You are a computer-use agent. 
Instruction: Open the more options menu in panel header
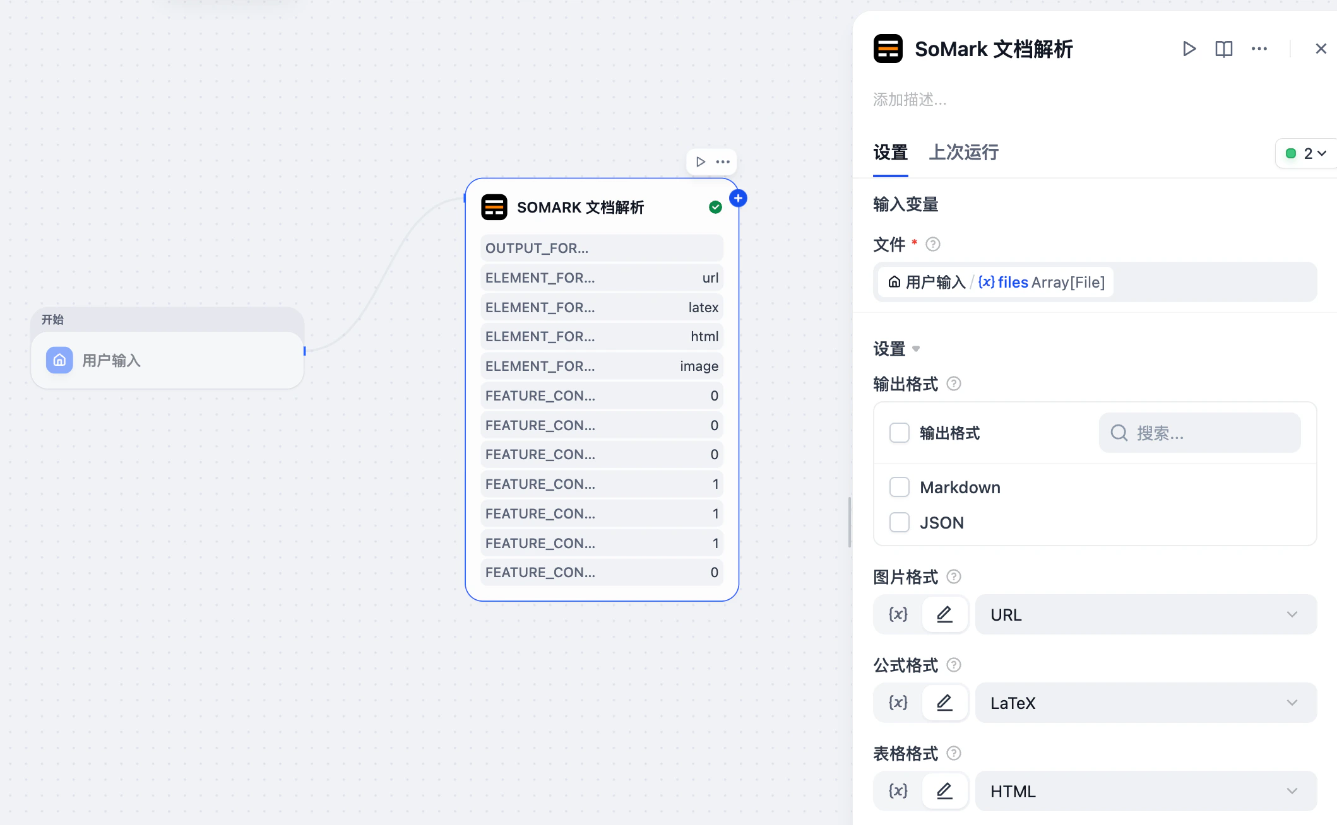pyautogui.click(x=1259, y=49)
